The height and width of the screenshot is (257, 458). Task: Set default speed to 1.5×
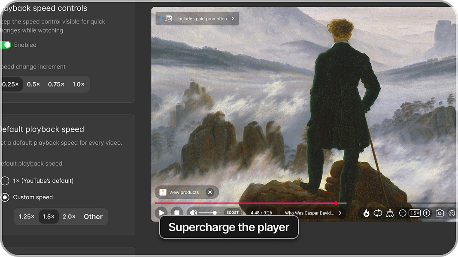[49, 216]
